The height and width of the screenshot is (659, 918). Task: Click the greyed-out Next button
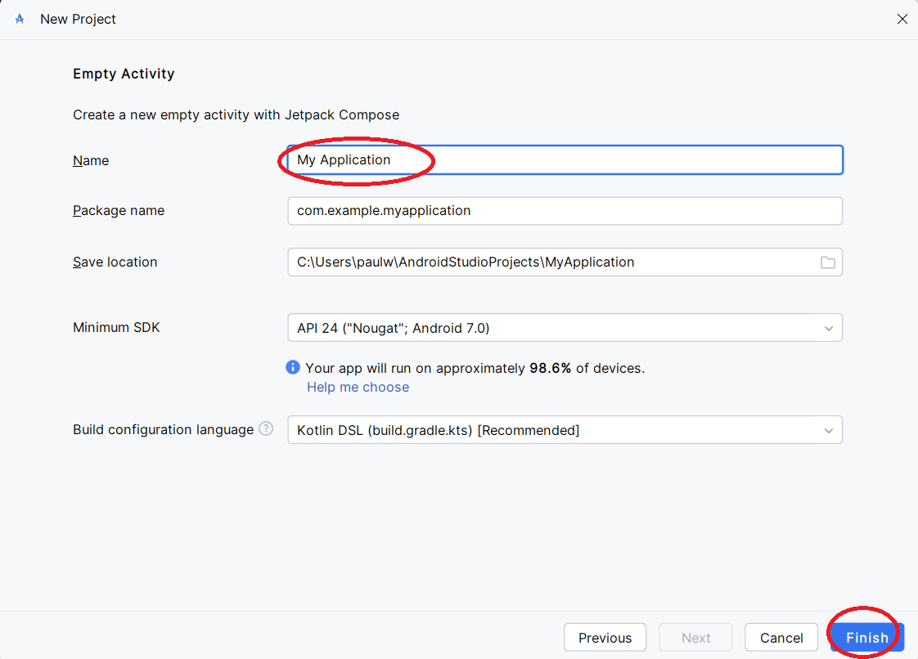[x=695, y=638]
